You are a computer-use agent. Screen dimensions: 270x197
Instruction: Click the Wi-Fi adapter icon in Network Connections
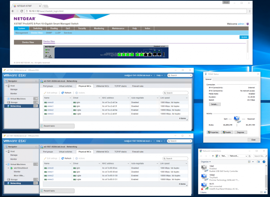point(204,186)
